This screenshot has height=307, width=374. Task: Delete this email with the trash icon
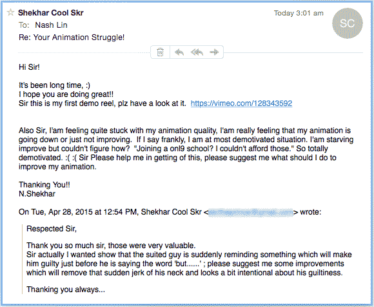coord(161,52)
